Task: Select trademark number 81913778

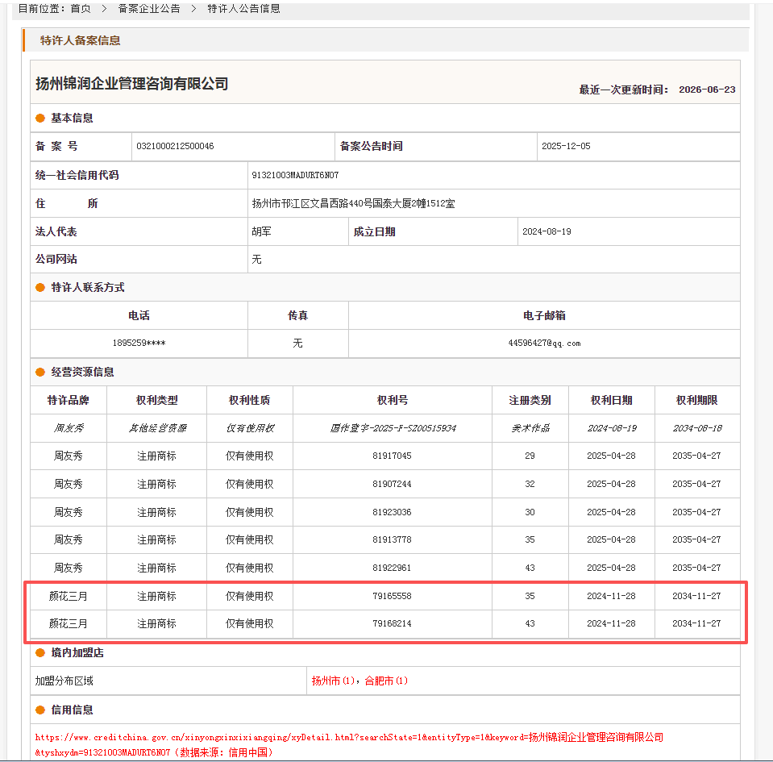Action: pyautogui.click(x=392, y=539)
